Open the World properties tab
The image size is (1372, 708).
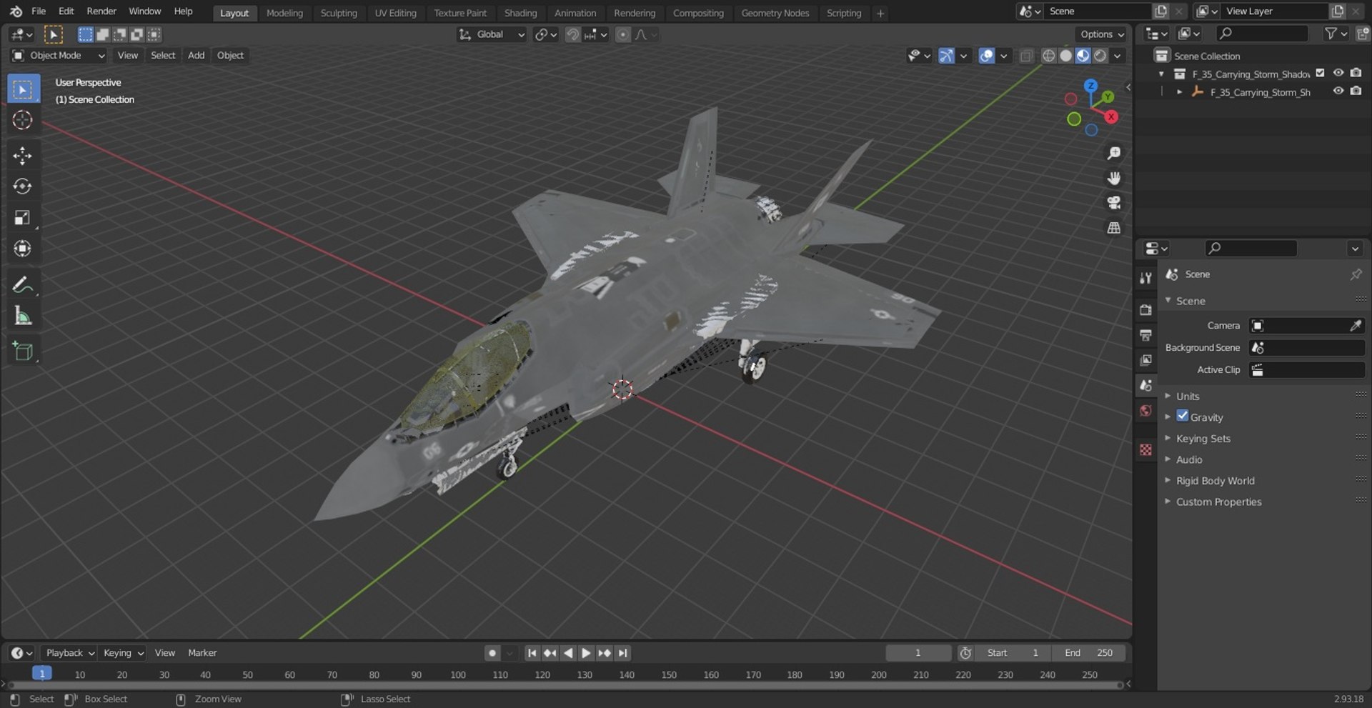coord(1146,410)
